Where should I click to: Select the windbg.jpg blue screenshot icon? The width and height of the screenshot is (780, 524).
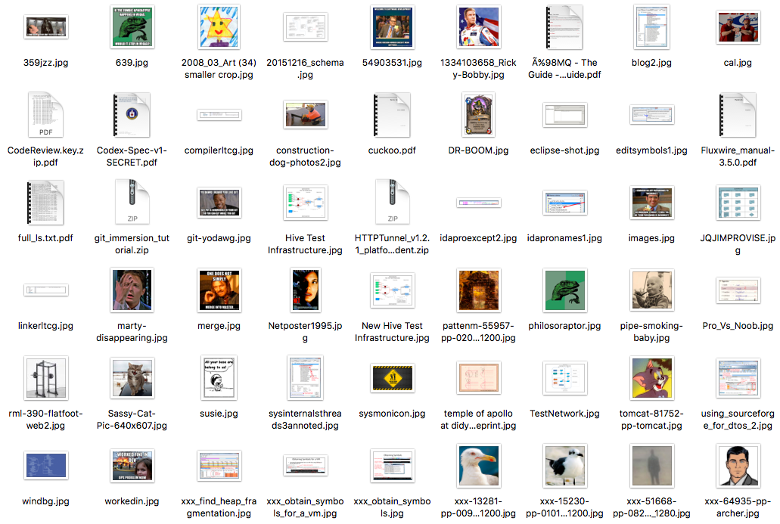45,466
